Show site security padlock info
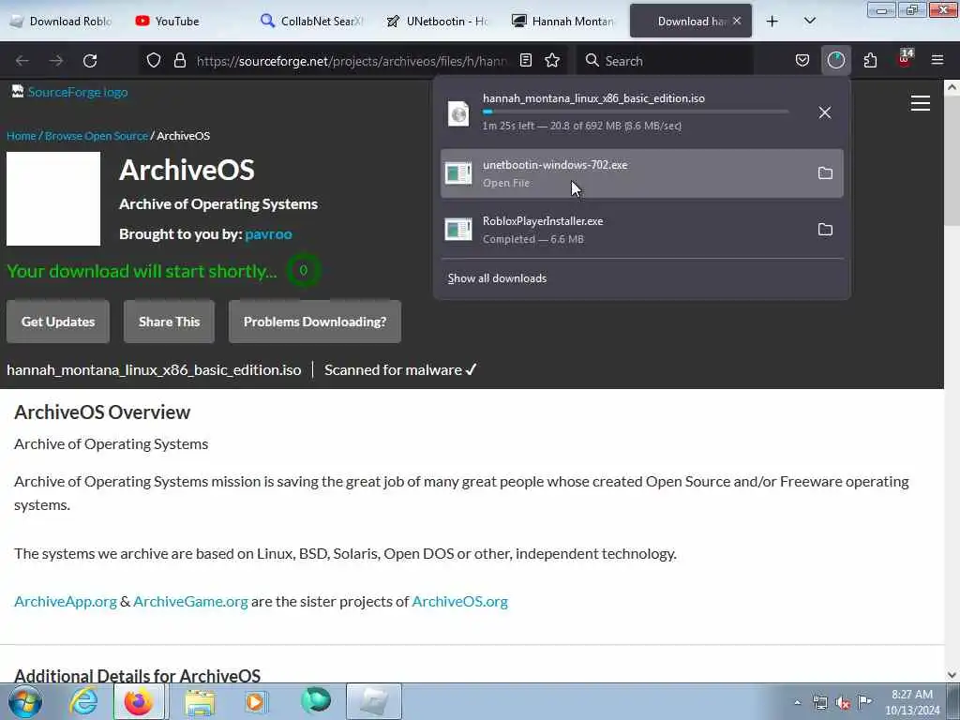The image size is (960, 720). 179,60
